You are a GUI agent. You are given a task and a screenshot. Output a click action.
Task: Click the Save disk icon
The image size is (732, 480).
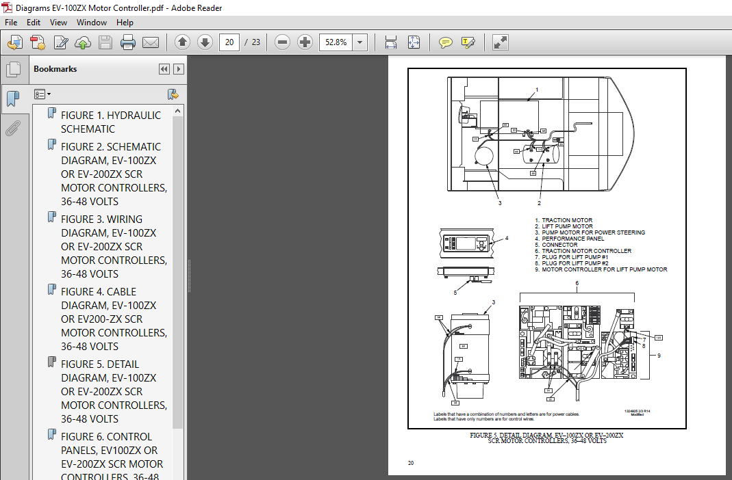(105, 42)
